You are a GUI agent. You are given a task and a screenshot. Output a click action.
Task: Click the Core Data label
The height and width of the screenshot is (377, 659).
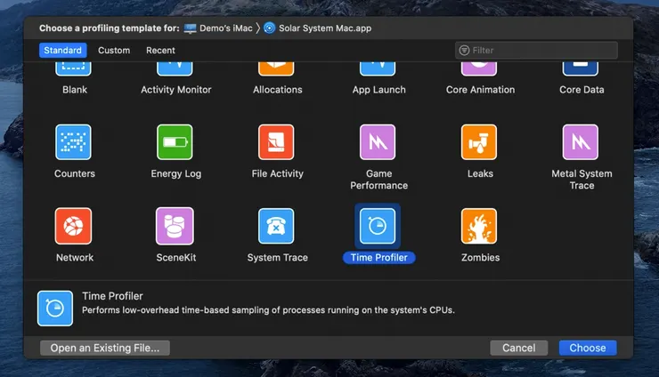582,90
